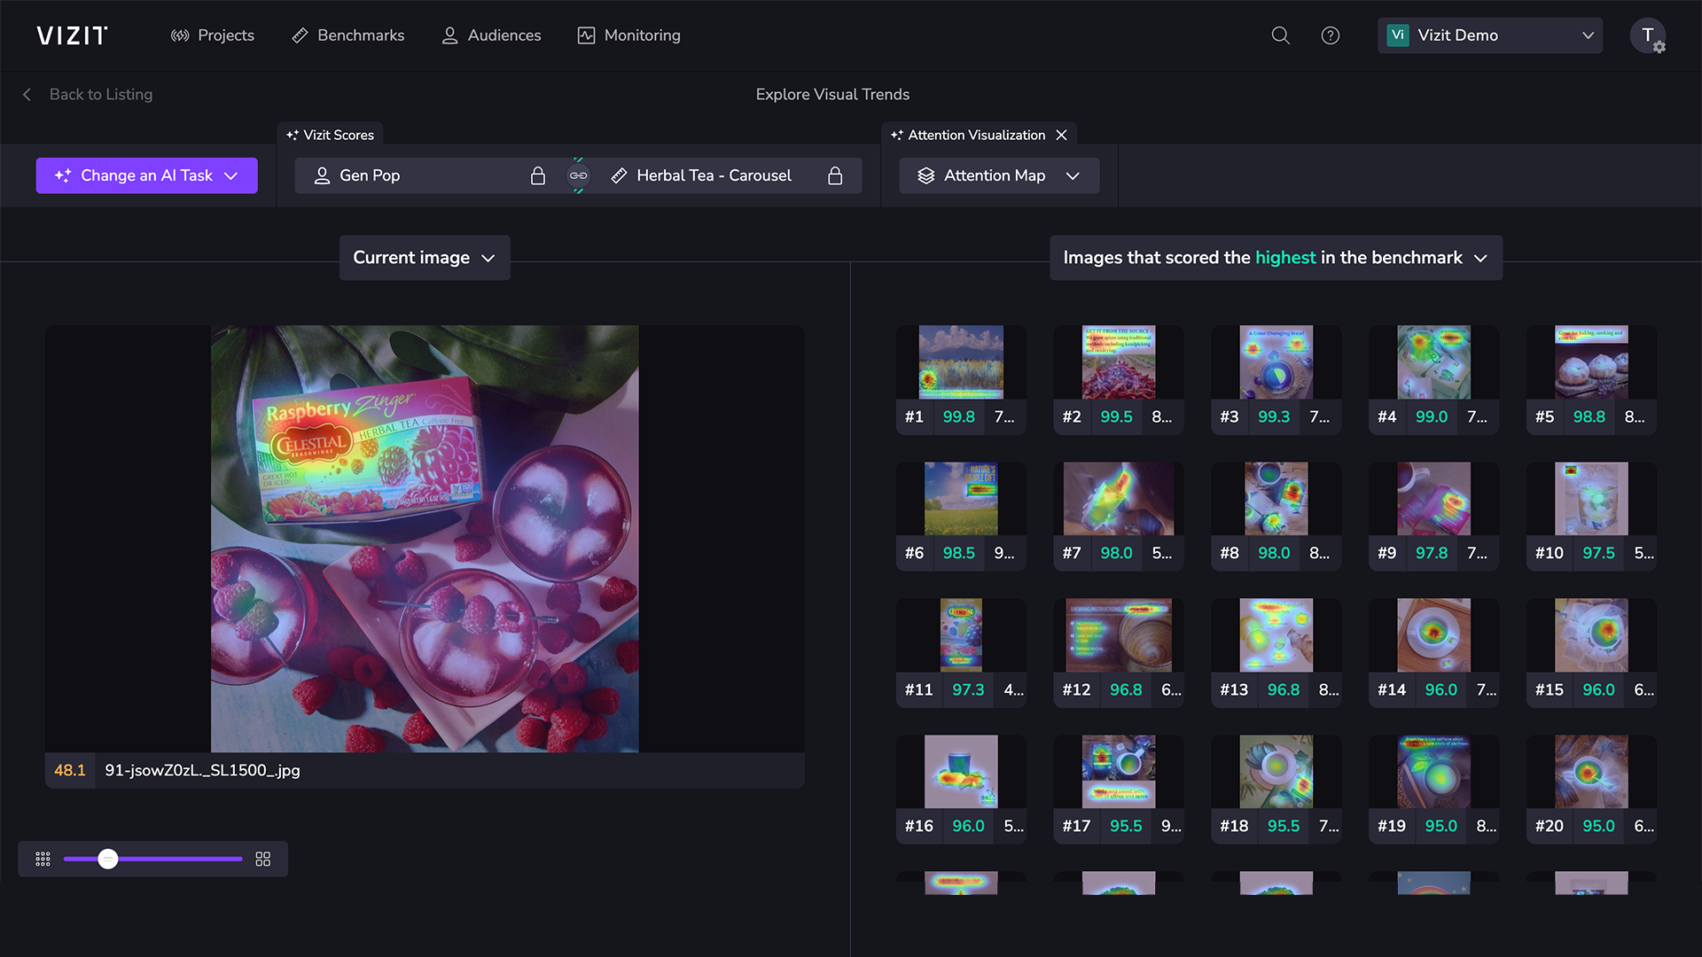Expand the highest scored images dropdown
The image size is (1702, 957).
tap(1275, 258)
